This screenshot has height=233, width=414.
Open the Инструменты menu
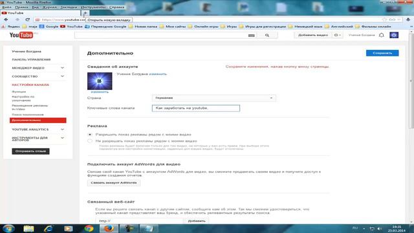click(93, 7)
